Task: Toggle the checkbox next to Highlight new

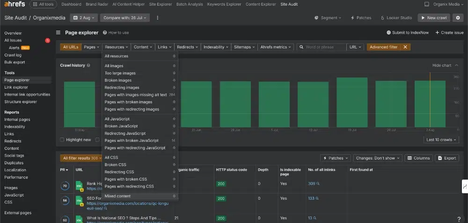Action: [97, 140]
